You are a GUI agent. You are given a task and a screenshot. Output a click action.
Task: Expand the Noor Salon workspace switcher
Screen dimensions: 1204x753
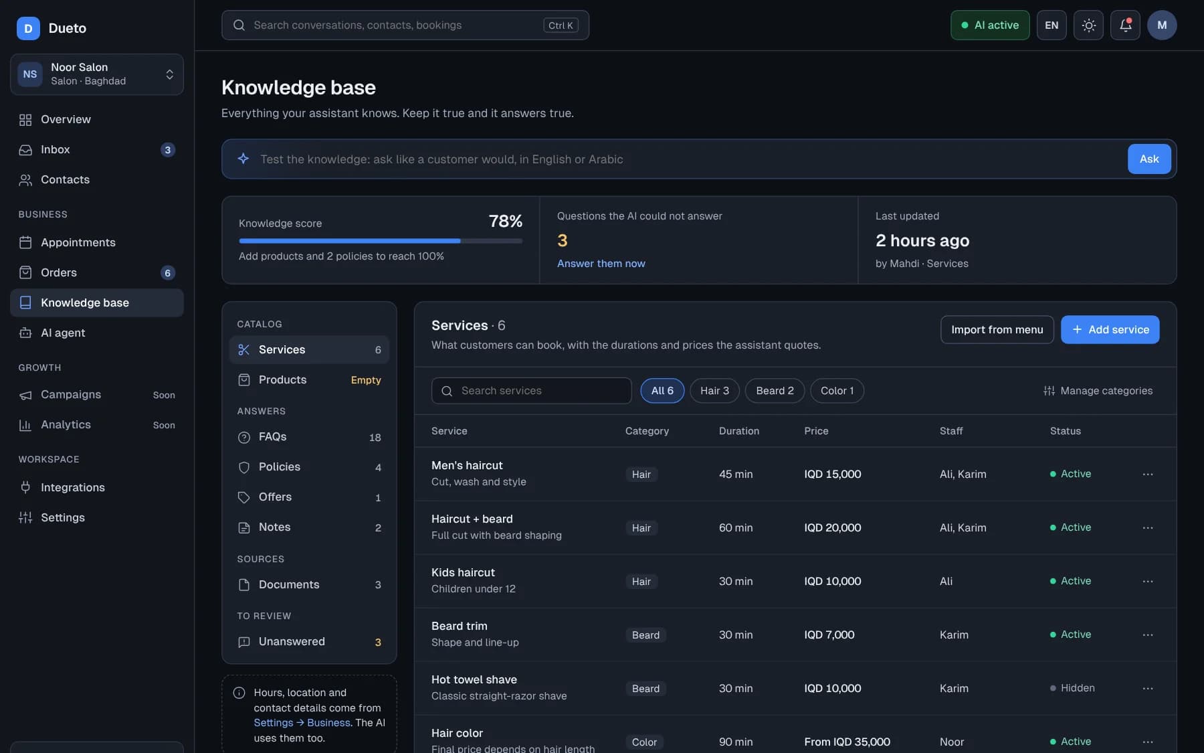(97, 74)
